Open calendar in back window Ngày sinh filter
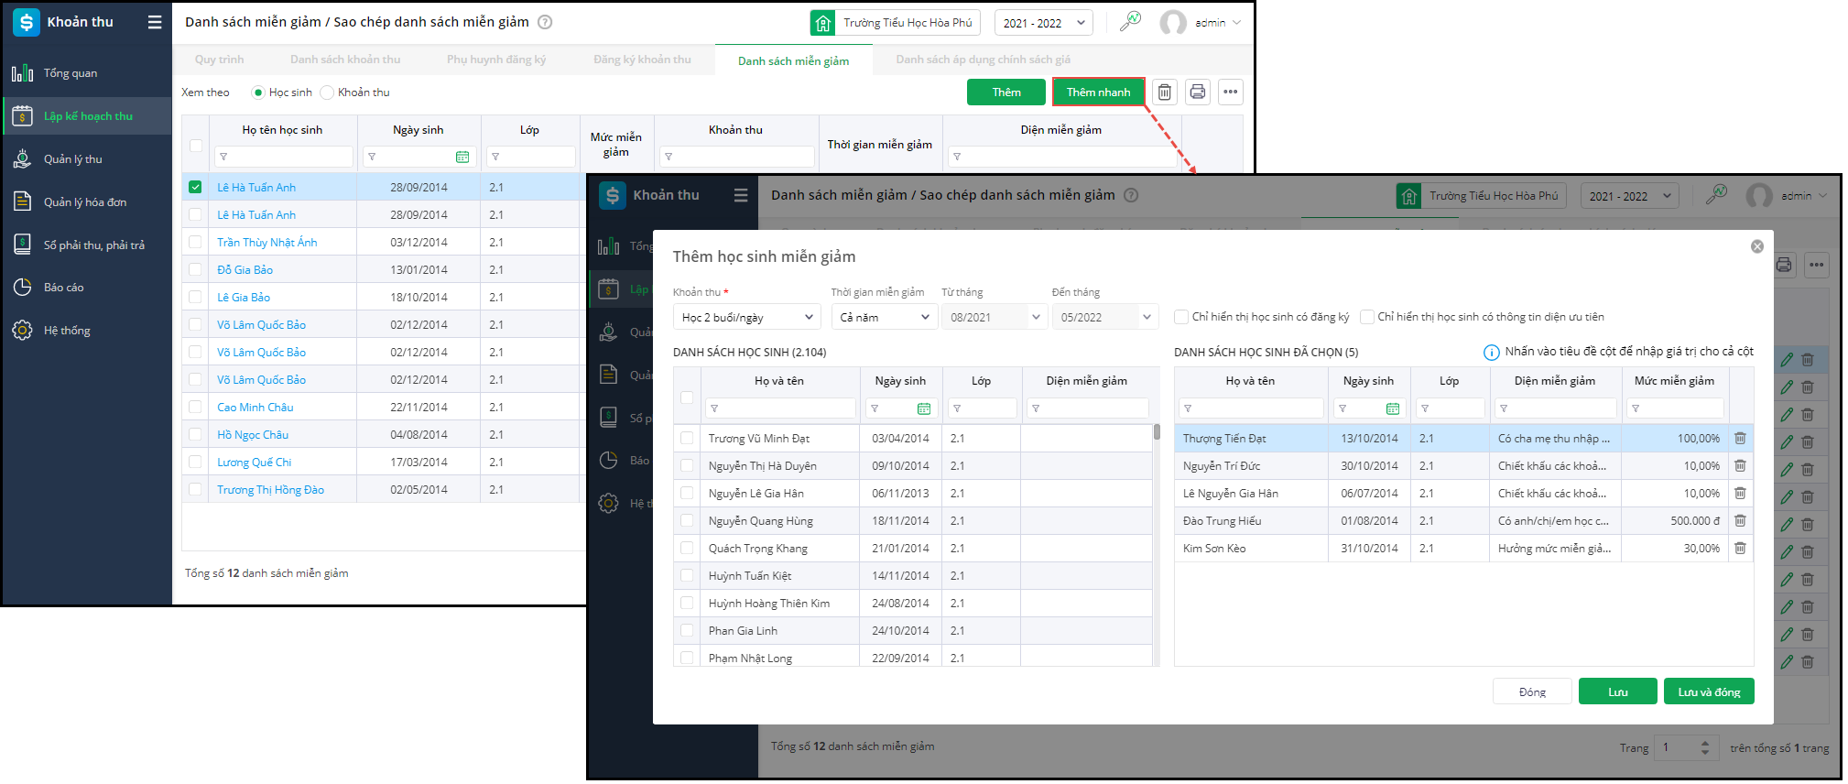1848x784 pixels. pyautogui.click(x=462, y=157)
